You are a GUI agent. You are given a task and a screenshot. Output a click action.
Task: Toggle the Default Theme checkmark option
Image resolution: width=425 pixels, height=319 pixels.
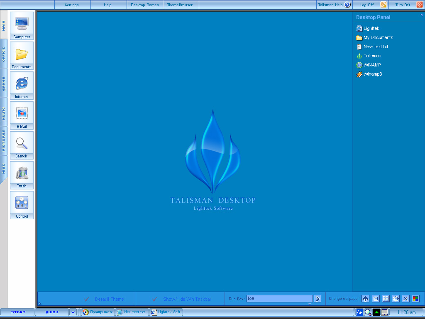tap(104, 299)
